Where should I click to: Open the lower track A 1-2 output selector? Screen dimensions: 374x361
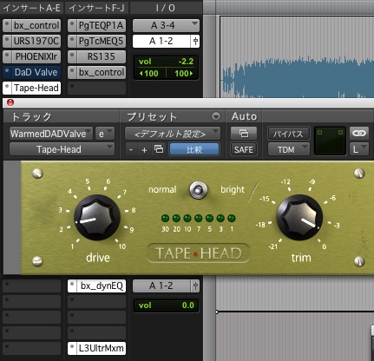(161, 286)
